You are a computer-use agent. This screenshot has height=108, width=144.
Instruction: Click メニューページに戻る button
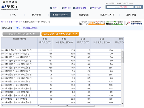pos(21,34)
